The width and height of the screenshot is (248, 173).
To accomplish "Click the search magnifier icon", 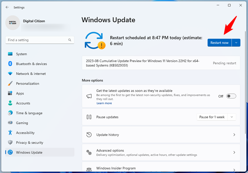I will (70, 40).
